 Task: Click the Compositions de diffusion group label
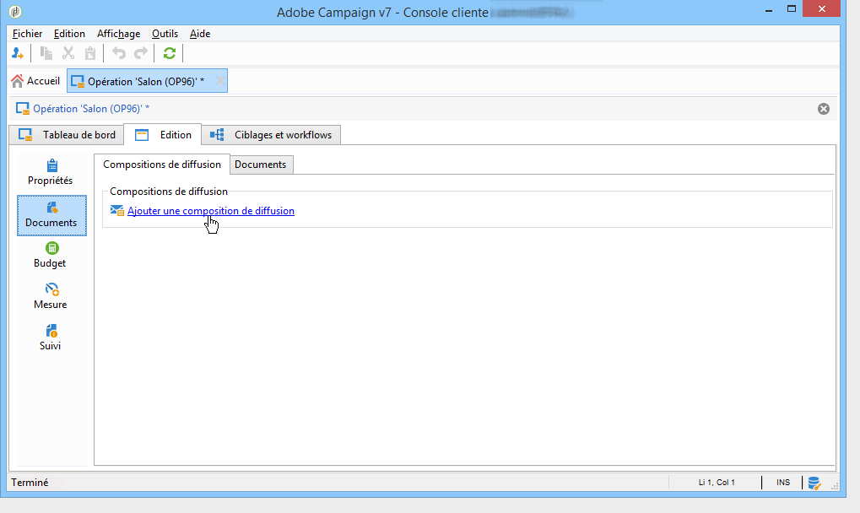169,192
